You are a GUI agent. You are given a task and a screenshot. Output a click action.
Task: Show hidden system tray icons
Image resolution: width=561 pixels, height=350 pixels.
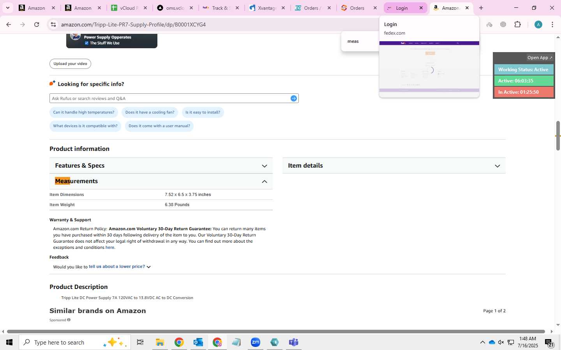point(482,342)
